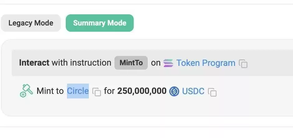The height and width of the screenshot is (138, 293).
Task: Click the word 'on' after MintTo
Action: point(156,63)
